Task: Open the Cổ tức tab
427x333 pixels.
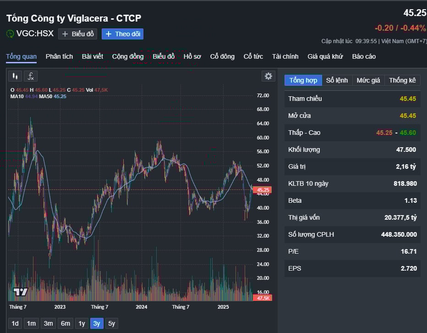Action: tap(253, 56)
